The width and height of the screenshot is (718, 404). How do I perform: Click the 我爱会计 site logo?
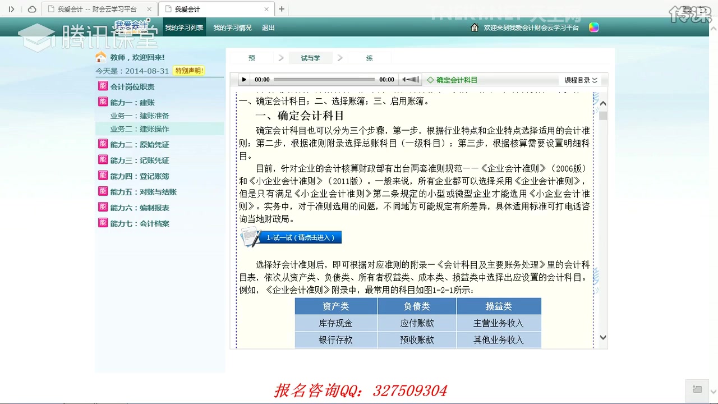132,26
